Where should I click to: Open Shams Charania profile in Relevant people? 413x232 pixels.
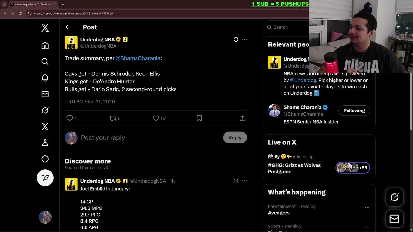pyautogui.click(x=302, y=107)
